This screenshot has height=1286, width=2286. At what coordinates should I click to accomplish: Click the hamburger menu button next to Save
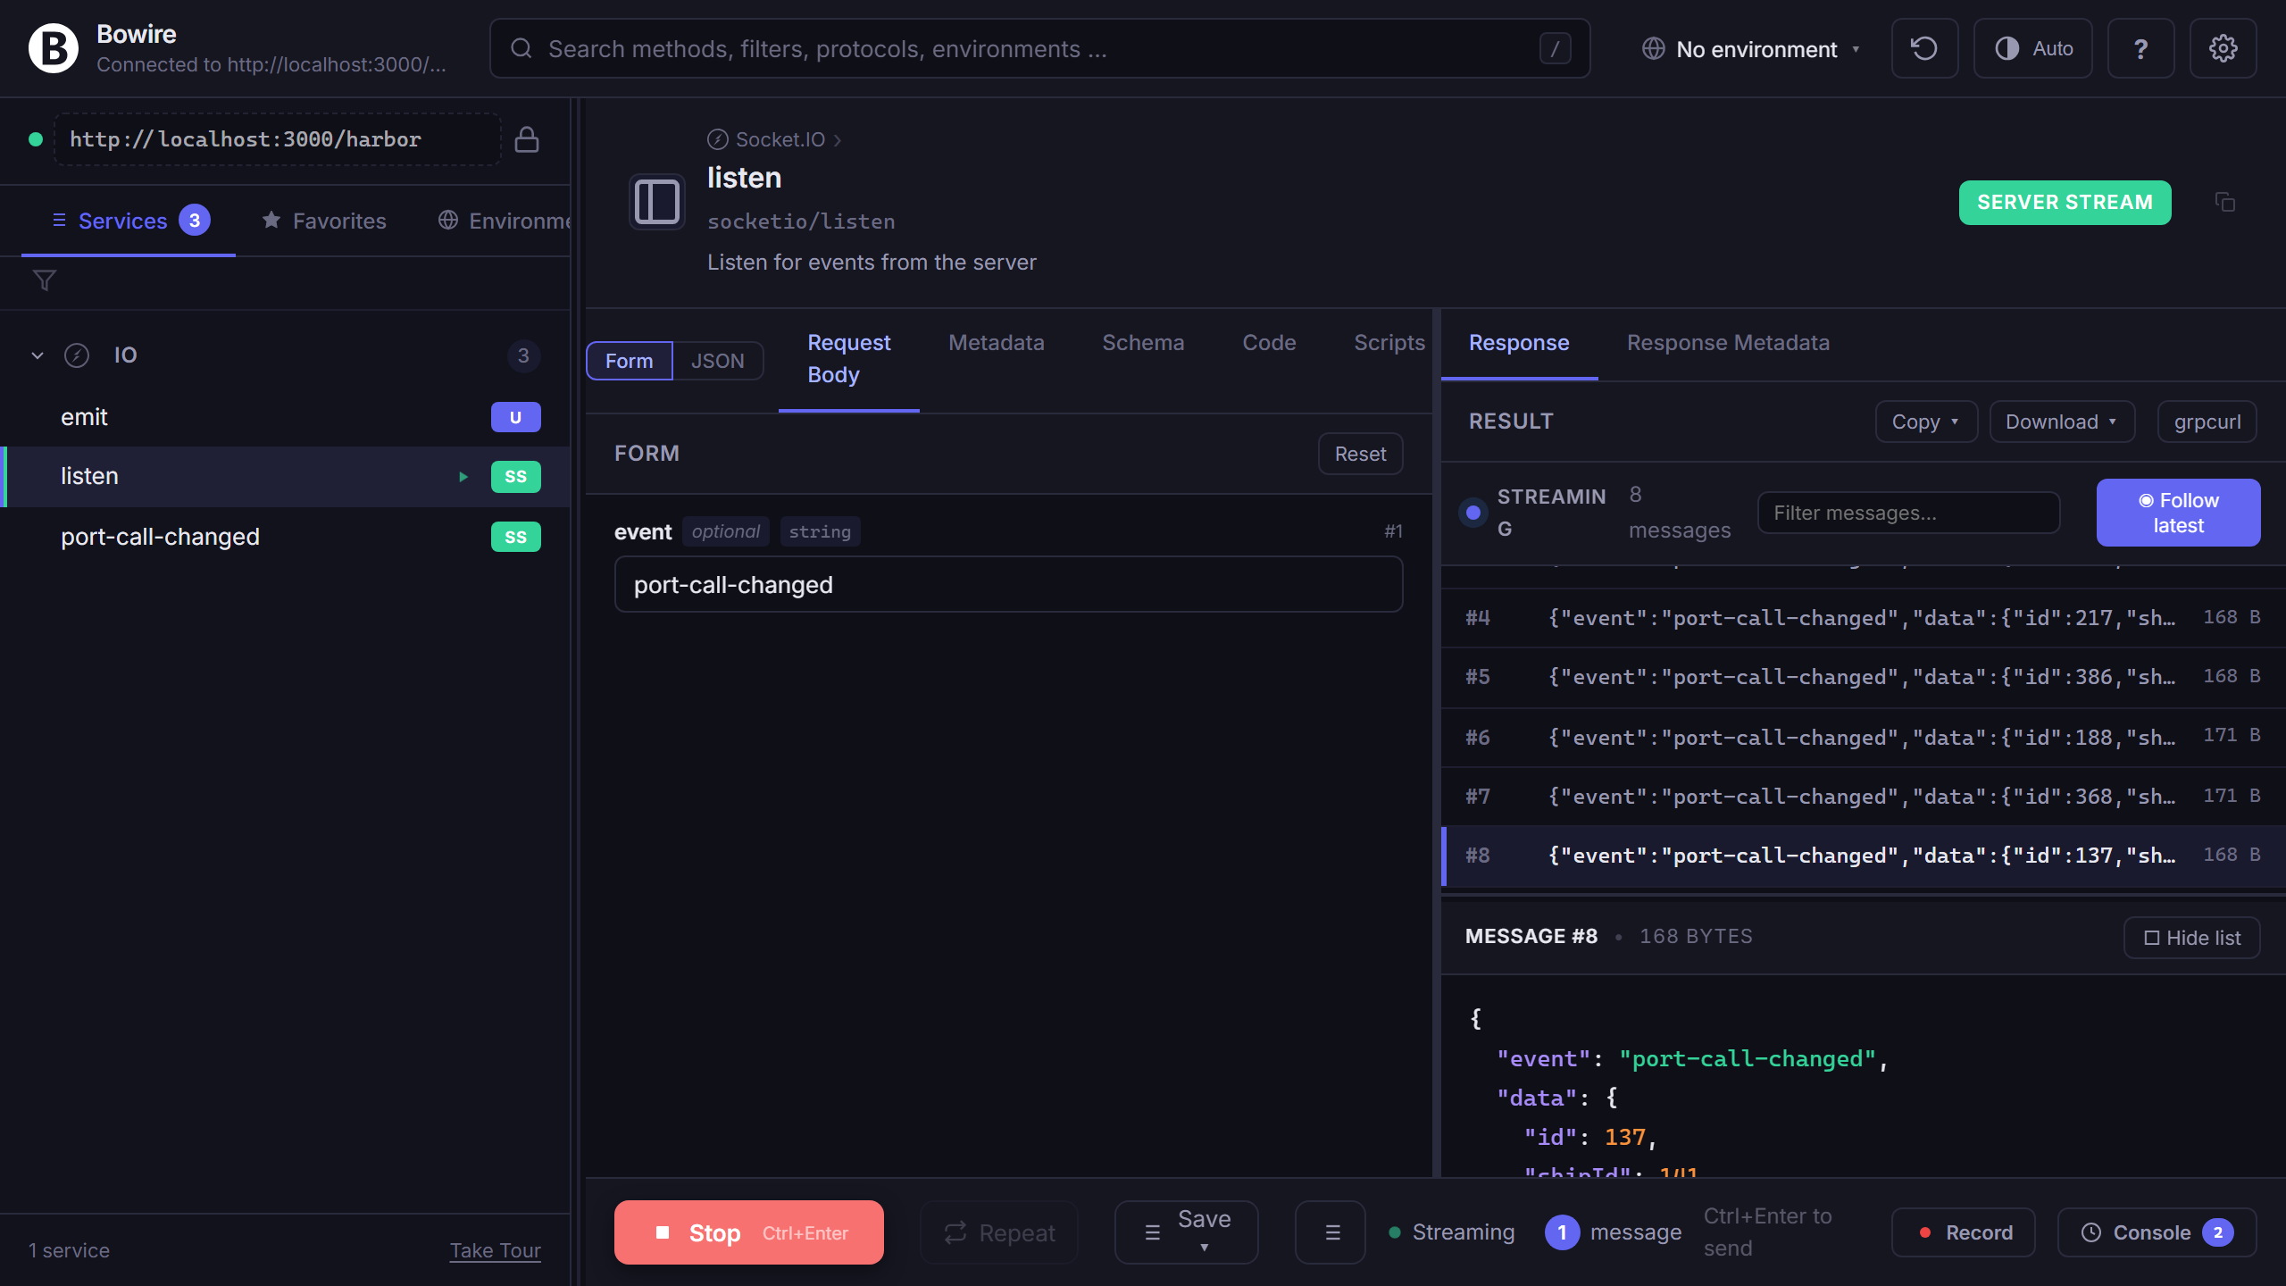point(1331,1232)
